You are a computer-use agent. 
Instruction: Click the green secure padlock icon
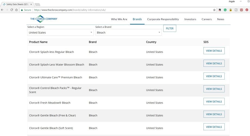click(22, 10)
